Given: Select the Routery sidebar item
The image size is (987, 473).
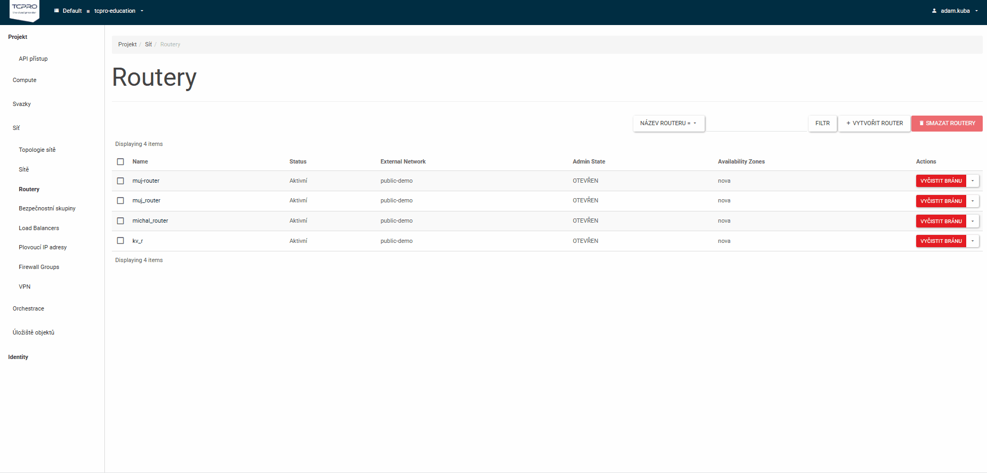Looking at the screenshot, I should point(29,189).
